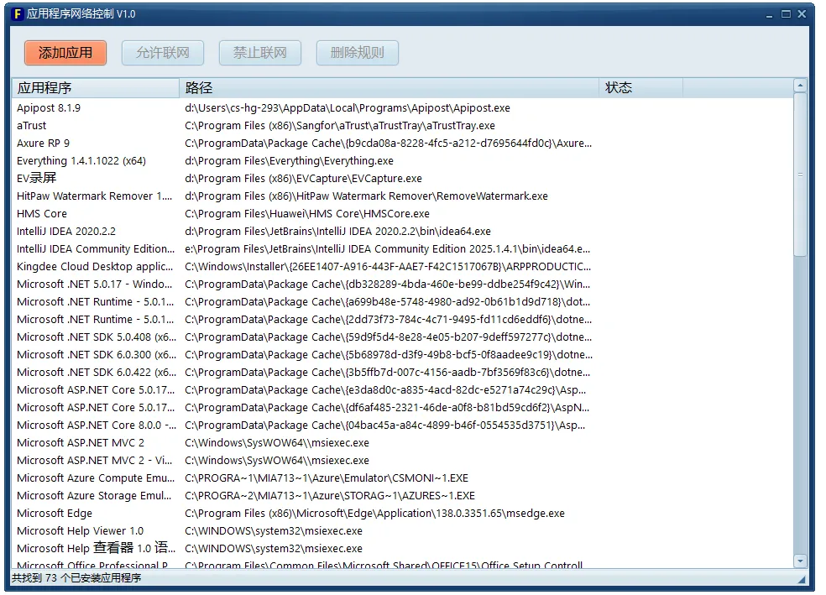Click the CSMONI~1.EXE path cell
The width and height of the screenshot is (826, 595).
327,478
